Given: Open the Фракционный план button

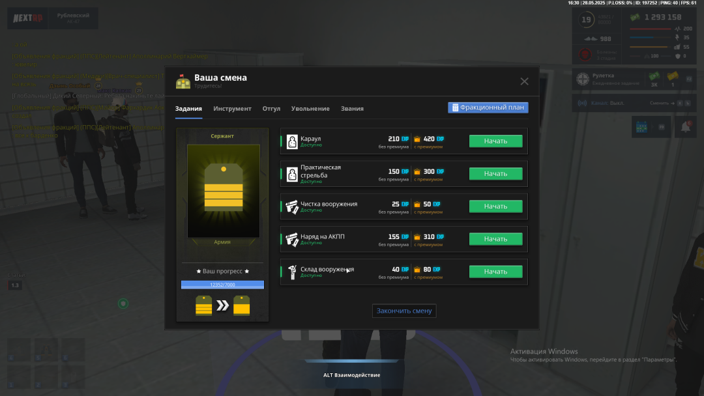Looking at the screenshot, I should click(x=488, y=107).
